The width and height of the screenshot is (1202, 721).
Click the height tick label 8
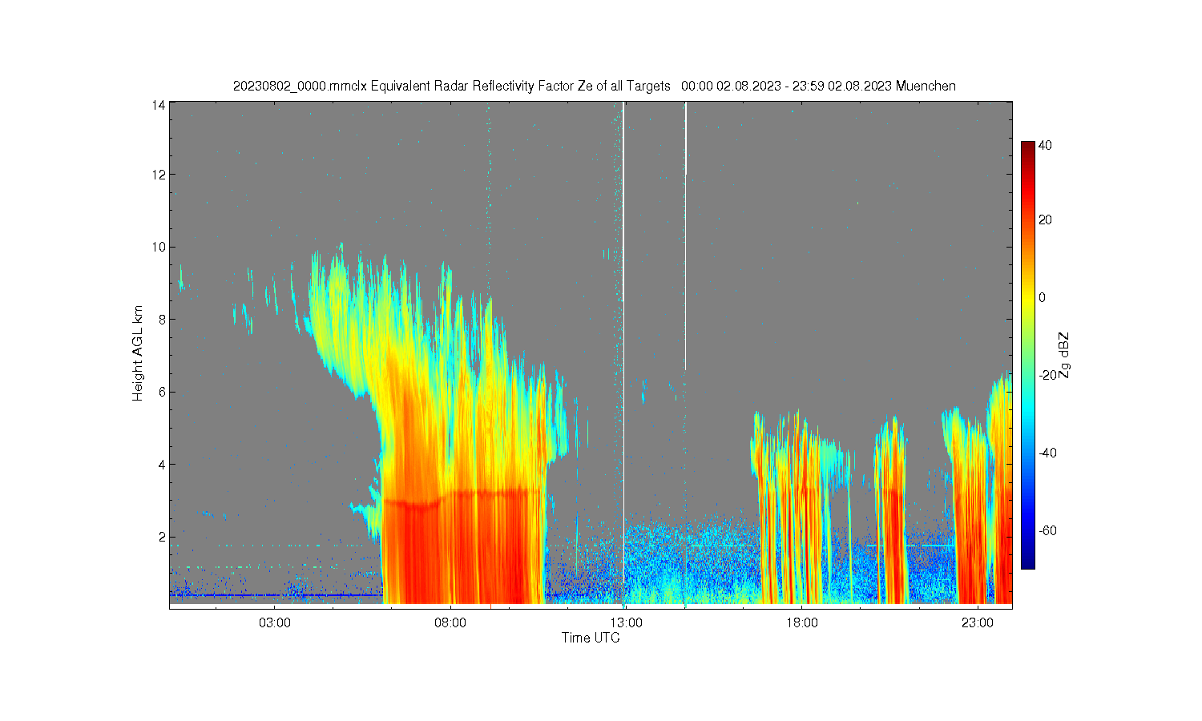coord(163,319)
